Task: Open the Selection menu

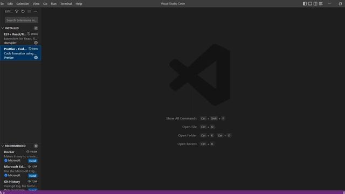Action: 23,4
